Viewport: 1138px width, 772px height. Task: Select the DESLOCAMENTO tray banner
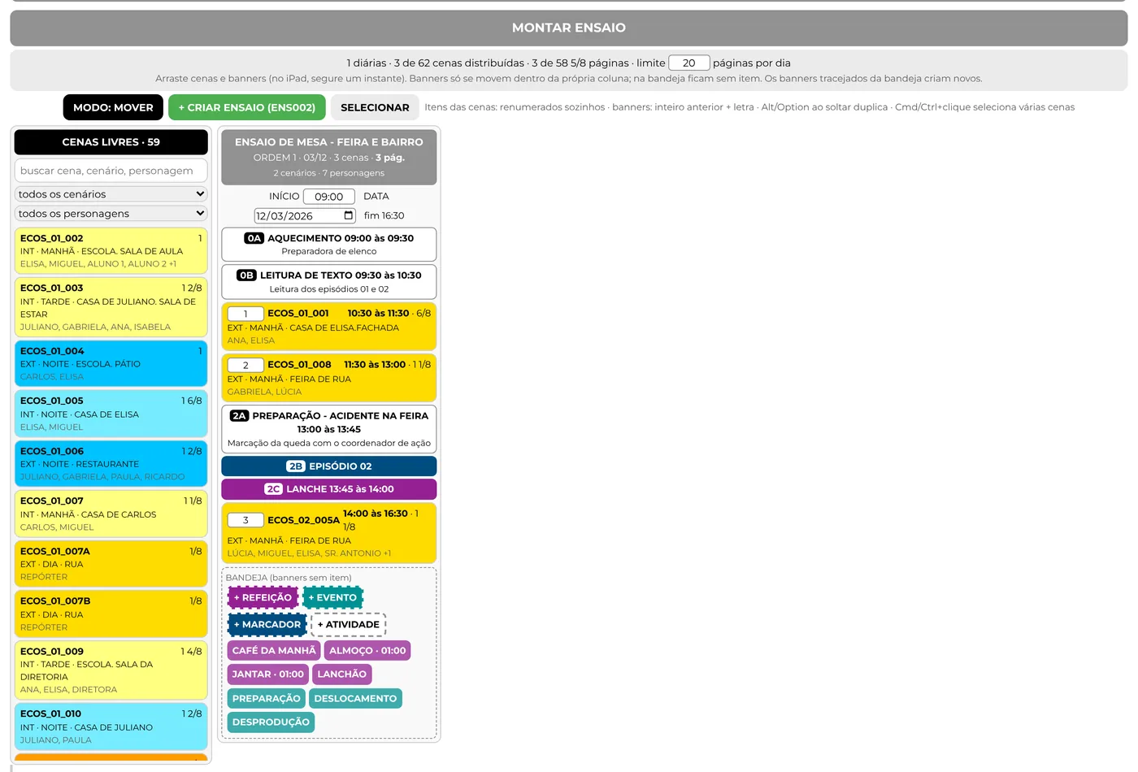pos(356,698)
